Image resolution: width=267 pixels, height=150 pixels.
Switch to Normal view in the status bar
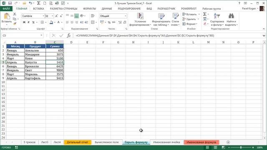coord(207,147)
